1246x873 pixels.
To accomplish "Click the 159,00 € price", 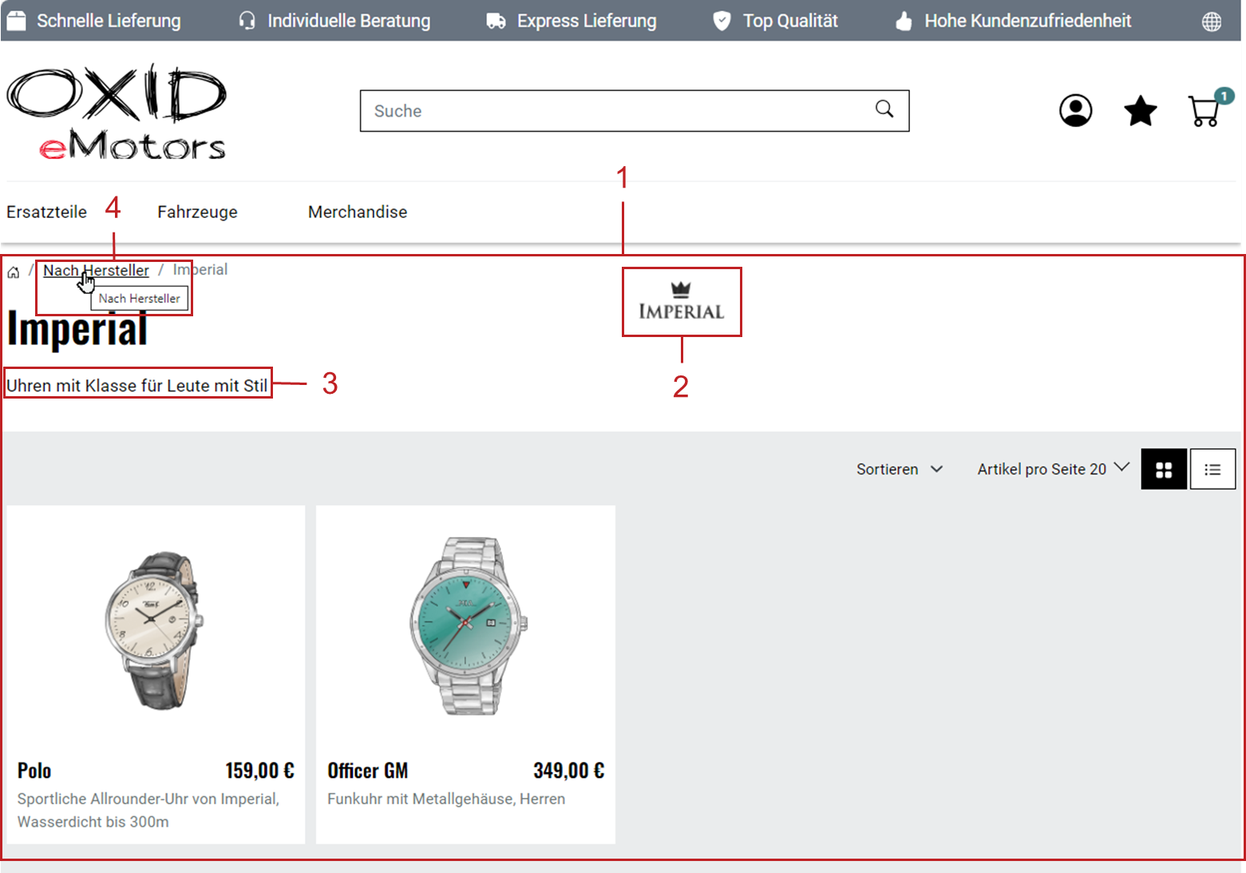I will pyautogui.click(x=259, y=770).
